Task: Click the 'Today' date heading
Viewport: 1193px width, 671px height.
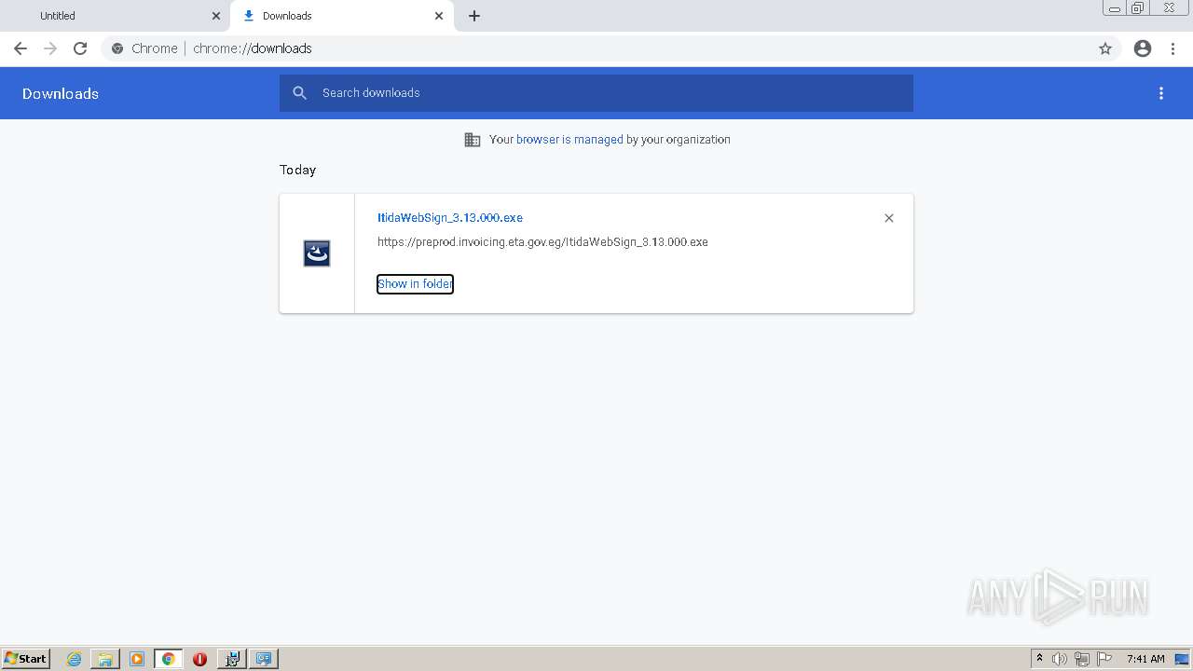Action: coord(298,170)
